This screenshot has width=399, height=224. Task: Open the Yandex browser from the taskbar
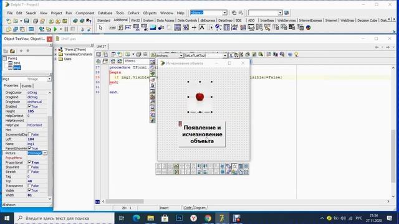(193, 218)
